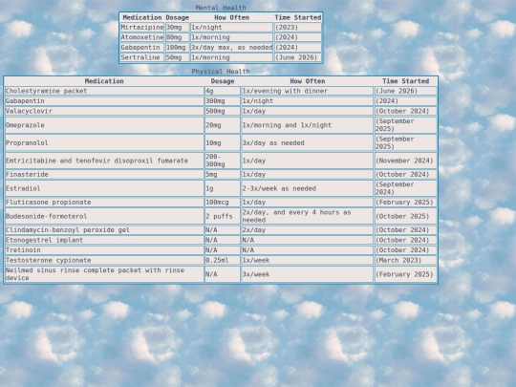Click the '200-300mg' dosage cell
516x387 pixels.
[x=223, y=161]
